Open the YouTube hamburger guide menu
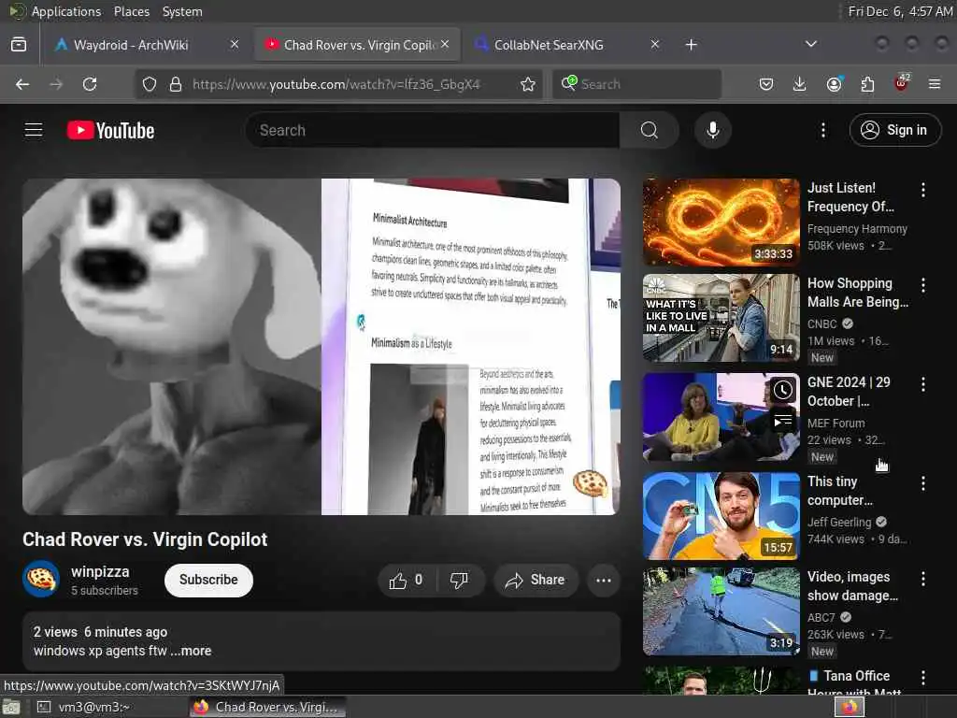The width and height of the screenshot is (957, 718). (34, 130)
